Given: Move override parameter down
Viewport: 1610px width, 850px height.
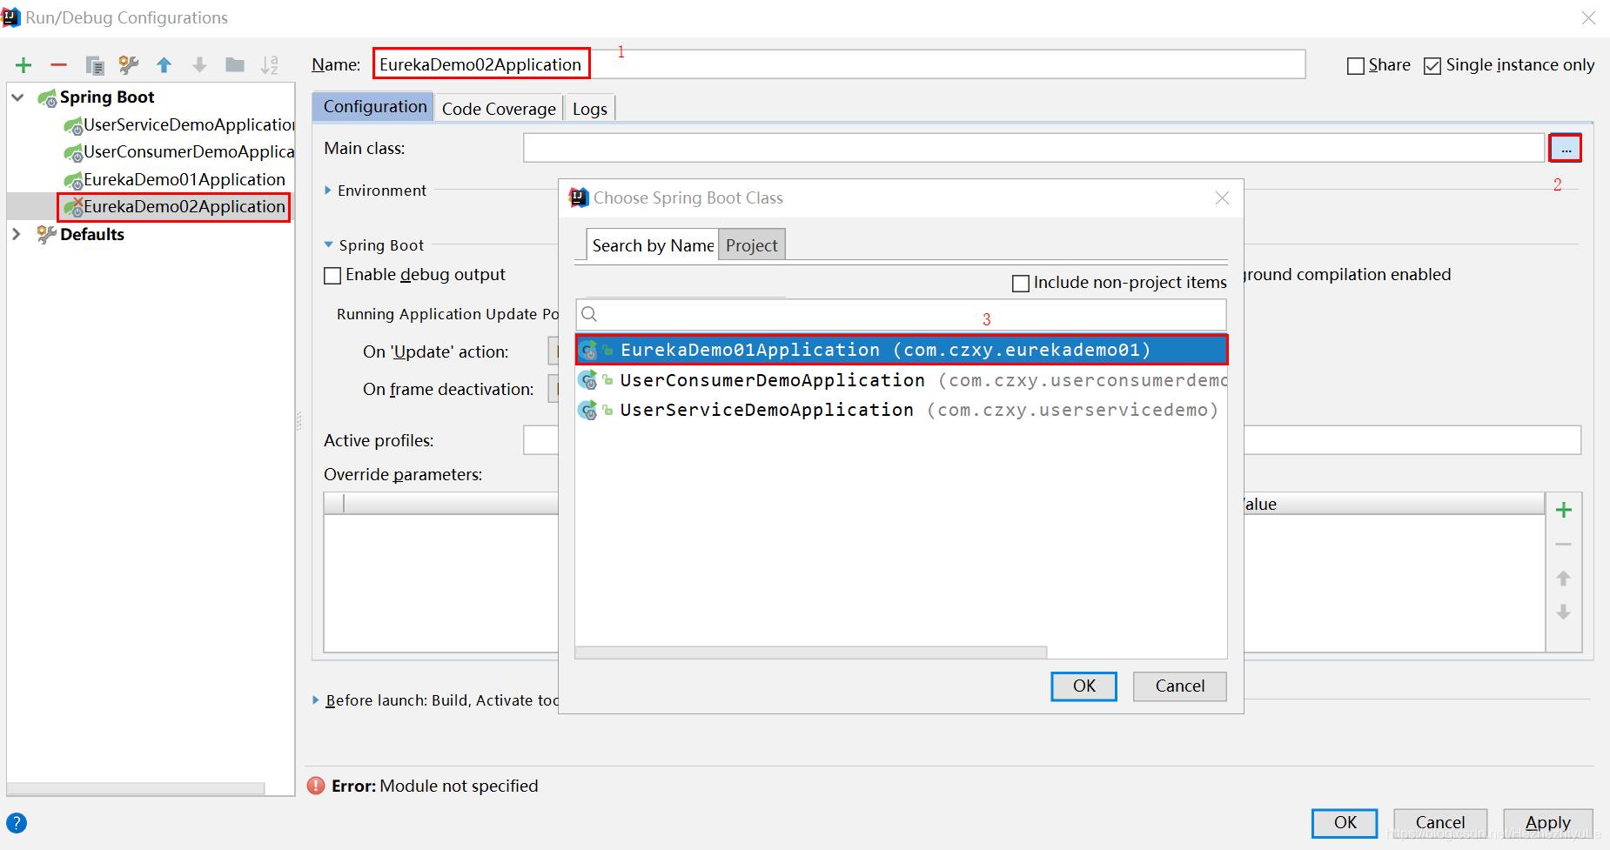Looking at the screenshot, I should [x=1564, y=612].
